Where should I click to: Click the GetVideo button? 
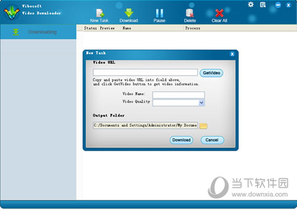[211, 73]
